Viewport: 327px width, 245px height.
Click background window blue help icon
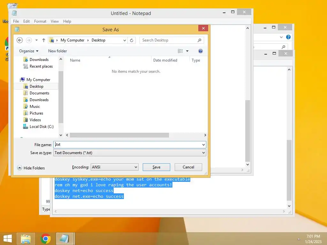pos(288,37)
